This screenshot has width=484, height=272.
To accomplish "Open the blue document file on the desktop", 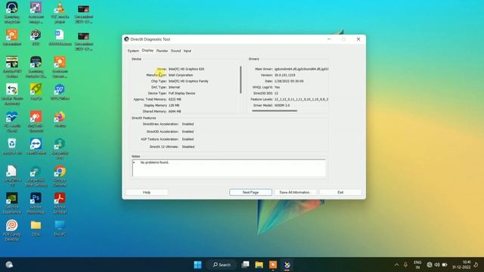I will [60, 38].
